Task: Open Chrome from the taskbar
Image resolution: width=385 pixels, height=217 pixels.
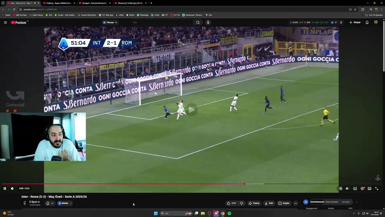Action: (x=223, y=213)
